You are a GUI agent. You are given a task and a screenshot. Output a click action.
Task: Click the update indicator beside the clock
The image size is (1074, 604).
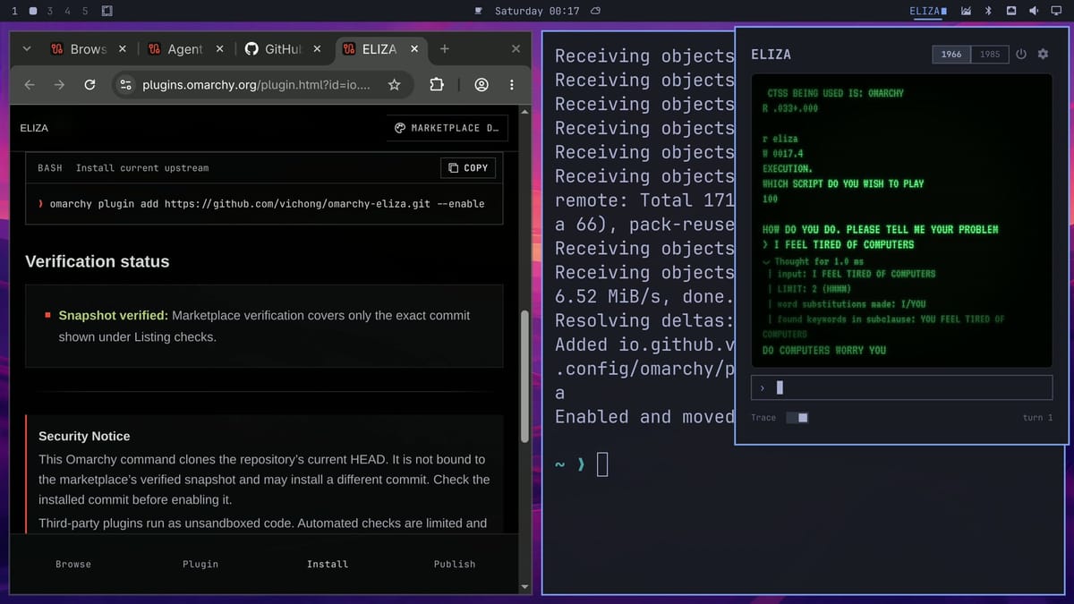click(596, 11)
